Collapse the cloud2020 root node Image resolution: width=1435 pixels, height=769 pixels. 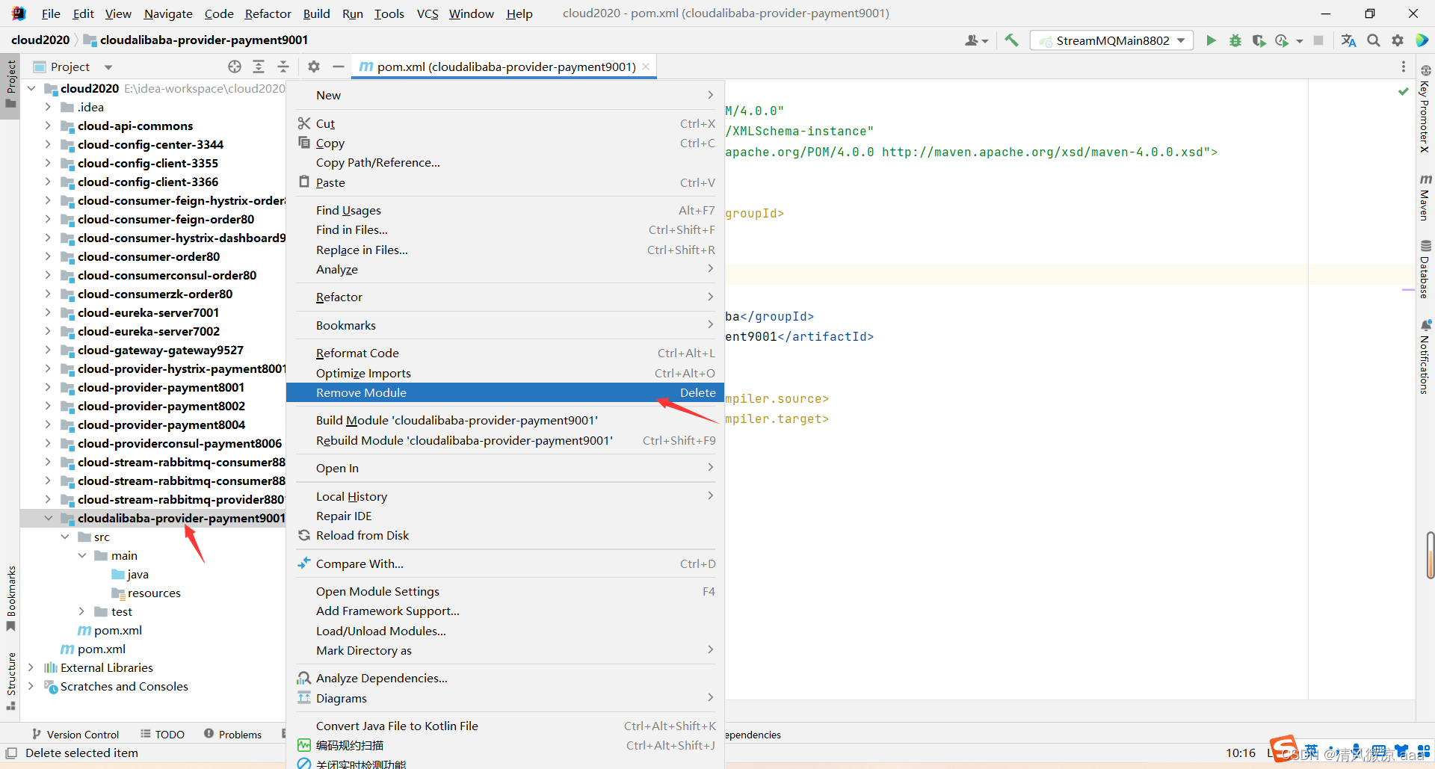(31, 88)
